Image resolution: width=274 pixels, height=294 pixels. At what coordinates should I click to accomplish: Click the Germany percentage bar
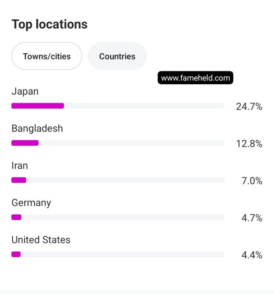point(16,217)
